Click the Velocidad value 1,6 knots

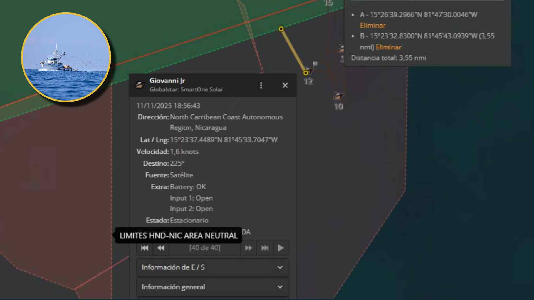(x=184, y=152)
